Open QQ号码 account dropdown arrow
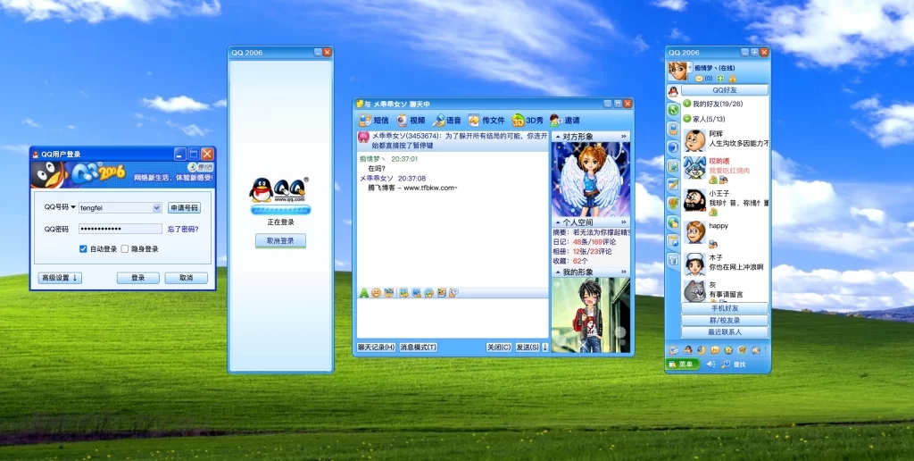914x461 pixels. pyautogui.click(x=156, y=208)
